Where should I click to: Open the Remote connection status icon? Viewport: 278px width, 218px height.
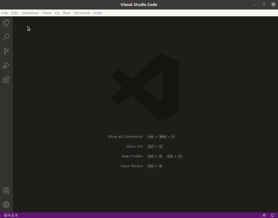(264, 215)
